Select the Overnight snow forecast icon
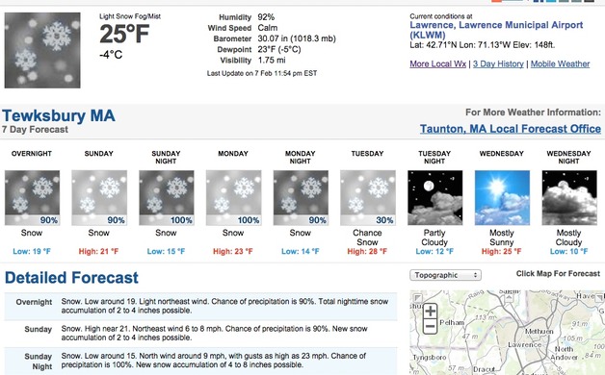 [32, 198]
